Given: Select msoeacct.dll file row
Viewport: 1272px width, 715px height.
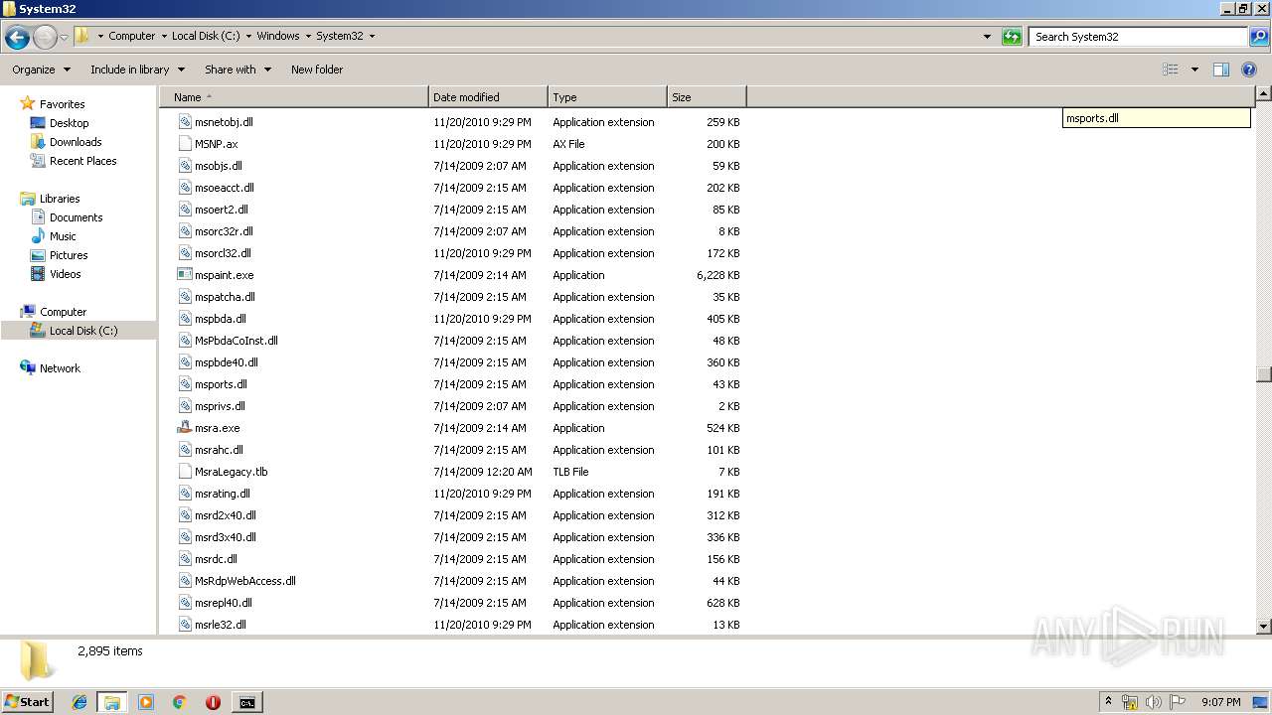Looking at the screenshot, I should 459,188.
